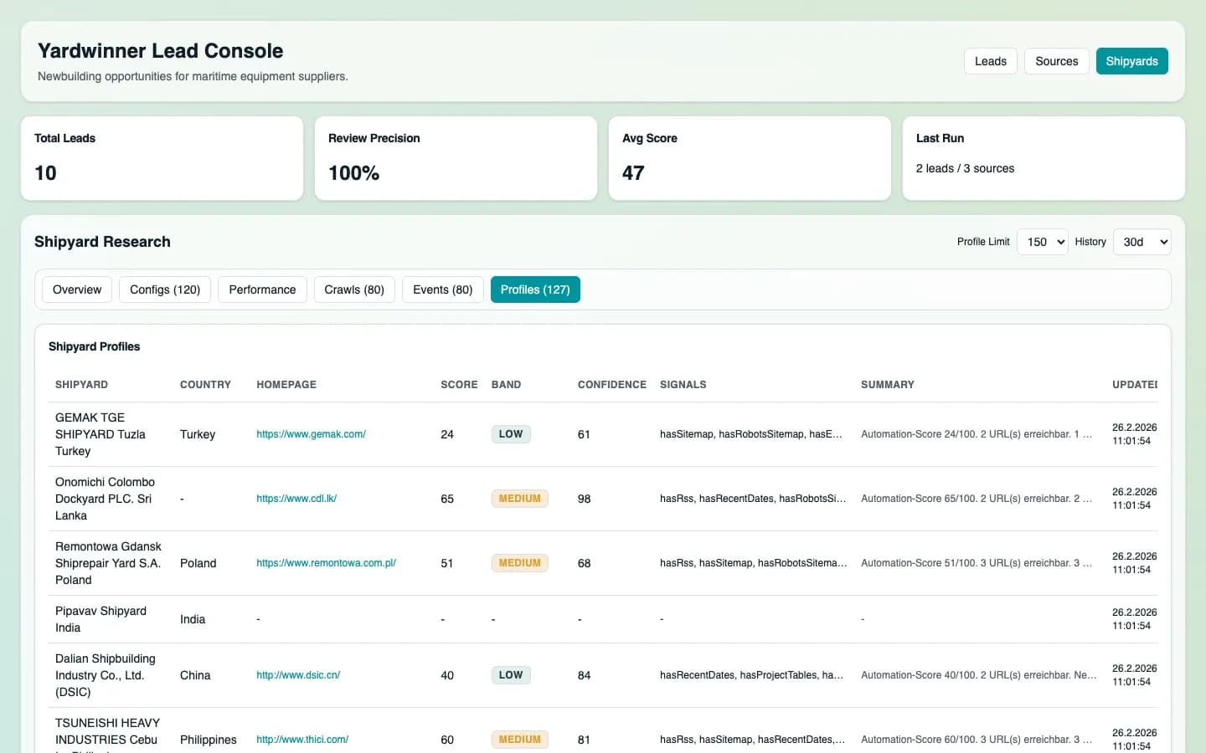Image resolution: width=1206 pixels, height=753 pixels.
Task: Go to the Performance tab
Action: pyautogui.click(x=262, y=289)
